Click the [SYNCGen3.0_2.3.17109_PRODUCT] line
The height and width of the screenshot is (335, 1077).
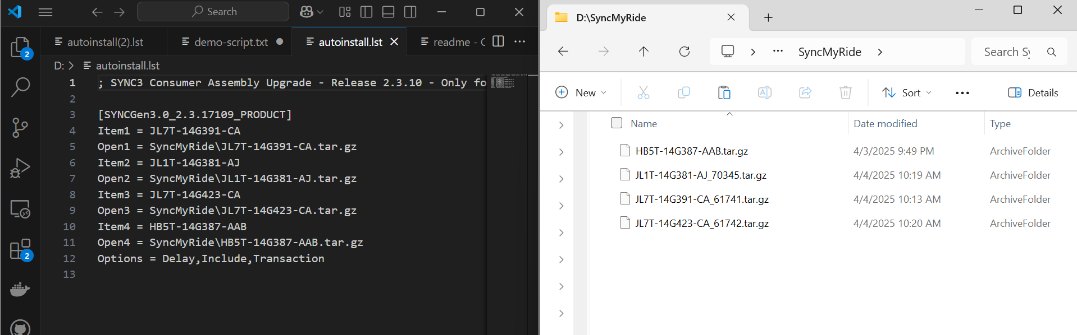tap(195, 114)
